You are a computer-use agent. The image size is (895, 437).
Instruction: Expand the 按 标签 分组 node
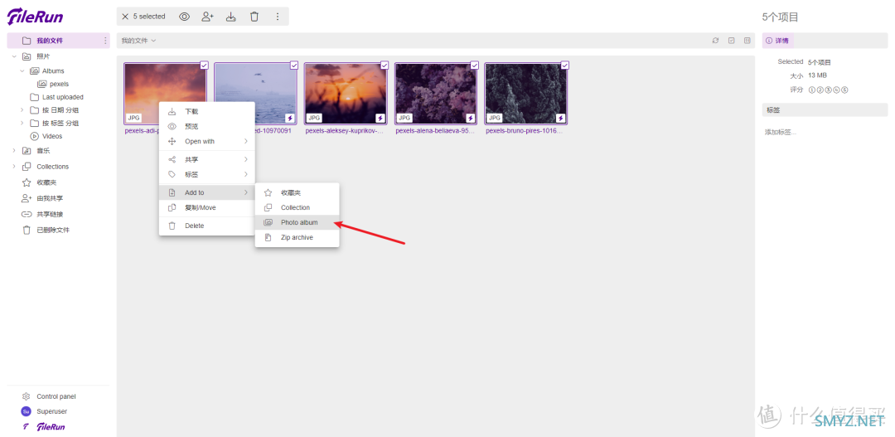pyautogui.click(x=22, y=123)
